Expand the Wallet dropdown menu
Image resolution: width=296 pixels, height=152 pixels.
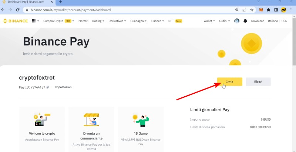(x=209, y=21)
